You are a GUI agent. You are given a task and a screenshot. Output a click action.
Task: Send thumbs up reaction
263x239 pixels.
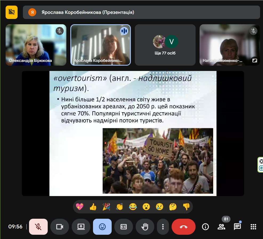93,206
